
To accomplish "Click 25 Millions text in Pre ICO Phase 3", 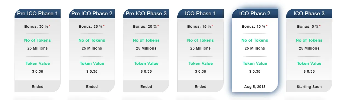I will [146, 48].
